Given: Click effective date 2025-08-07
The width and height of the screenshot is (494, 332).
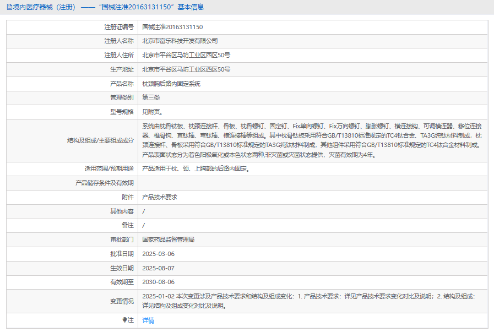Looking at the screenshot, I should (x=158, y=268).
